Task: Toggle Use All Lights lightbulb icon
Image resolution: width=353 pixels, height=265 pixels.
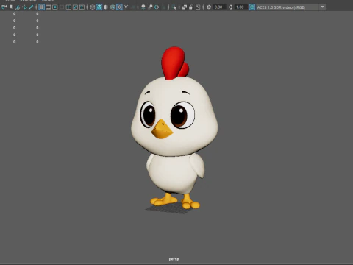Action: tap(126, 7)
